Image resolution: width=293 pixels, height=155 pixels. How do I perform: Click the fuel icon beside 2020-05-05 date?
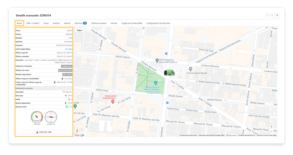click(55, 82)
